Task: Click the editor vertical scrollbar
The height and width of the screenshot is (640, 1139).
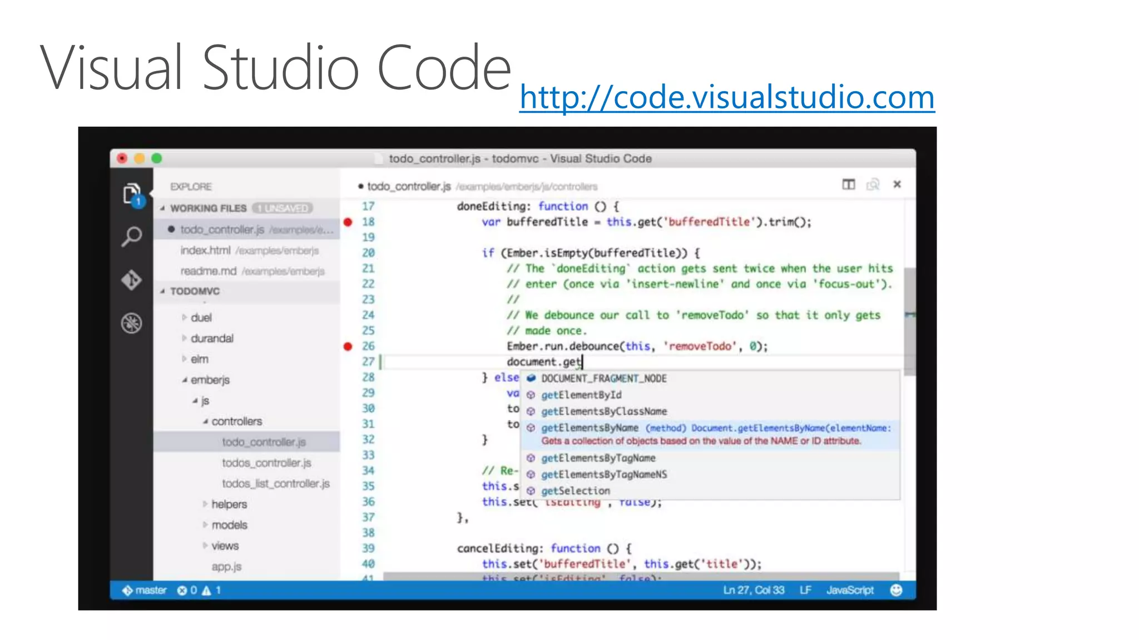Action: [x=909, y=321]
